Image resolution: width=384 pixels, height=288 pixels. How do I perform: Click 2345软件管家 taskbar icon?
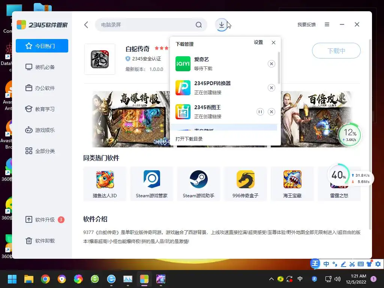coord(144,279)
